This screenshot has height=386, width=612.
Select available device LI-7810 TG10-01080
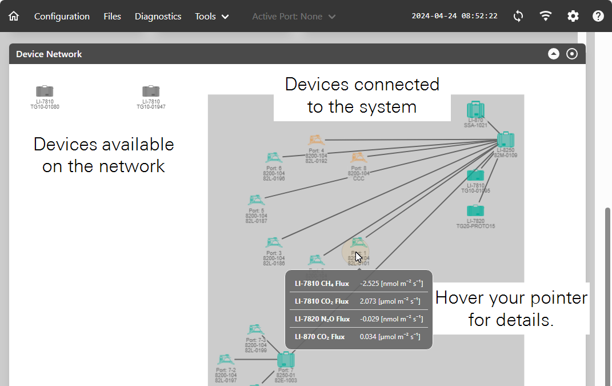[45, 97]
